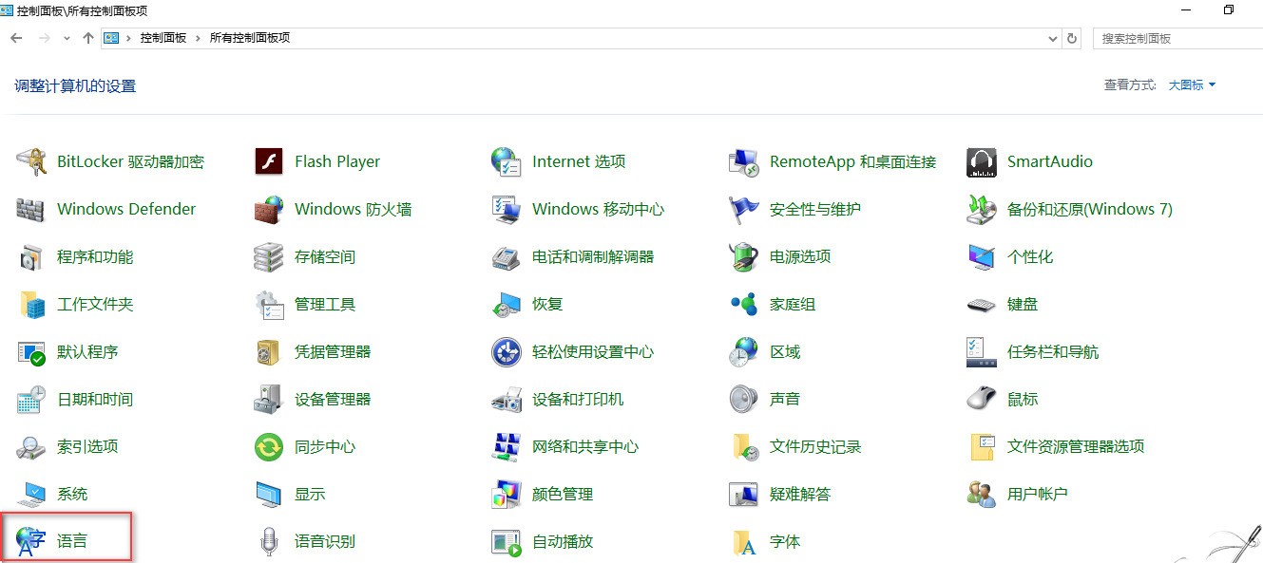Open the Windows Defender wall icon

click(31, 210)
